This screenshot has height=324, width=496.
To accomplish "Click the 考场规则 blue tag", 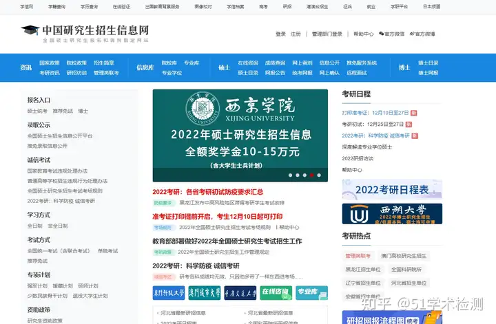I will click(x=163, y=228).
